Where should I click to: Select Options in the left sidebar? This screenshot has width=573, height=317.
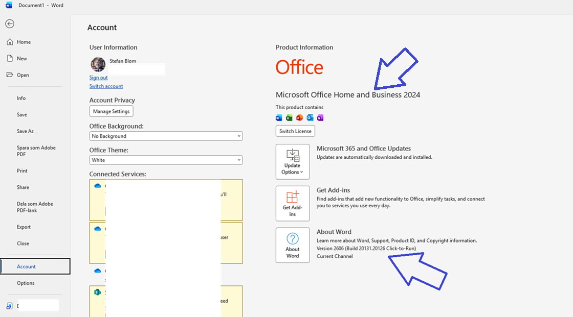[26, 283]
